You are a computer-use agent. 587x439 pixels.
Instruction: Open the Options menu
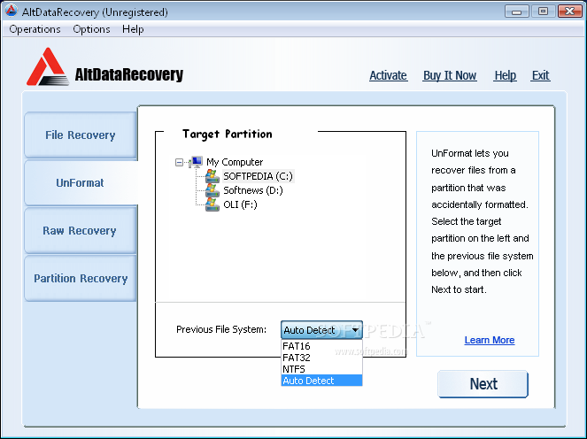click(91, 29)
